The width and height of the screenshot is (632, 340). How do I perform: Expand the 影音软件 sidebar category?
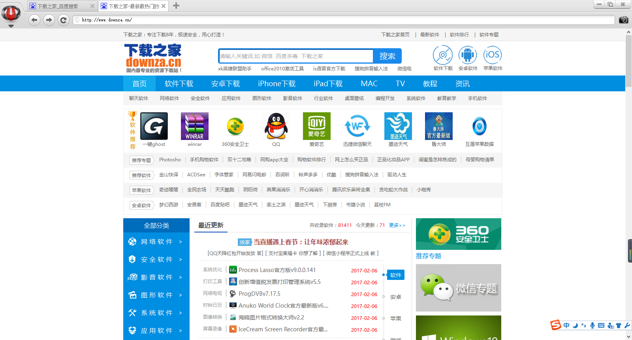[x=156, y=277]
